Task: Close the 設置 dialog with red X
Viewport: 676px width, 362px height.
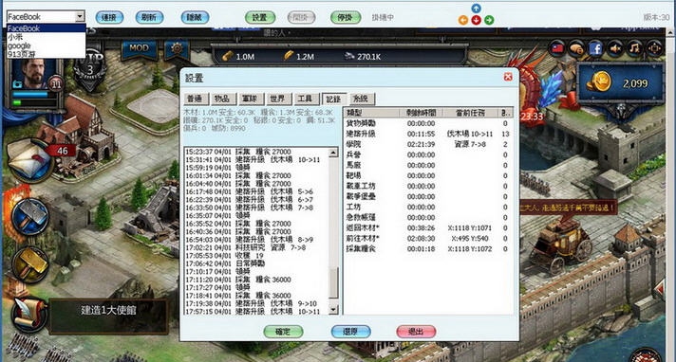Action: coord(508,77)
